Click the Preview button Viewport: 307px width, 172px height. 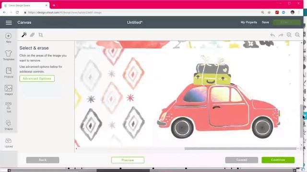coord(128,160)
